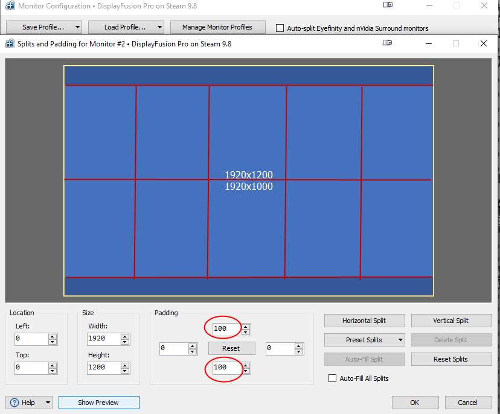Enable Auto-Fill All Splits checkbox

point(332,378)
